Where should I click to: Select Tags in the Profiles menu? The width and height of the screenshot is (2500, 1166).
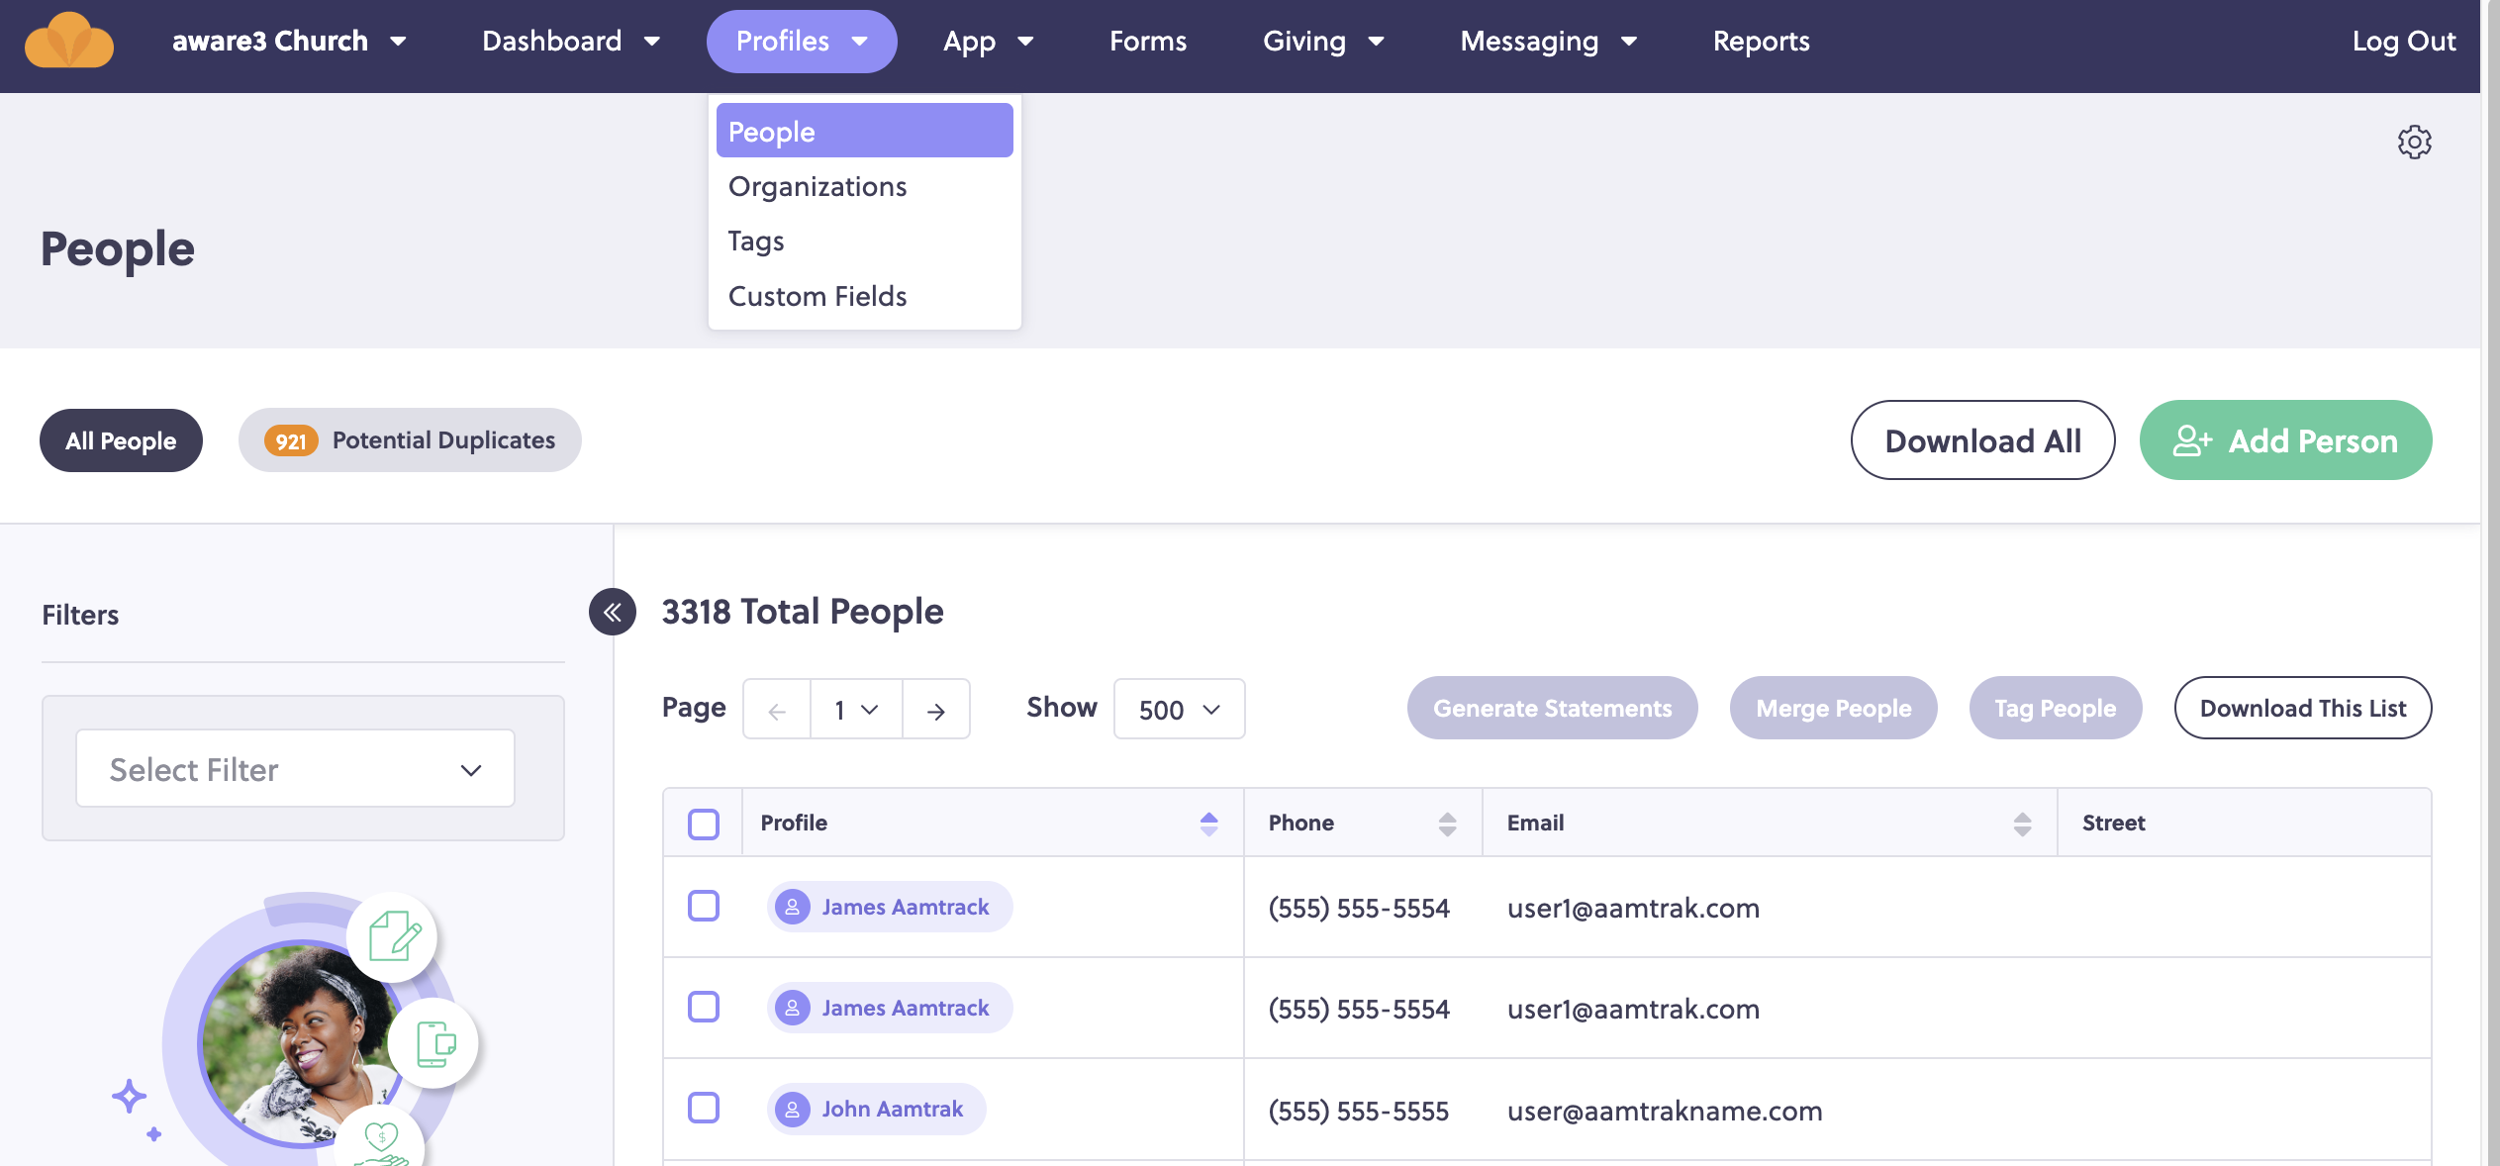864,241
